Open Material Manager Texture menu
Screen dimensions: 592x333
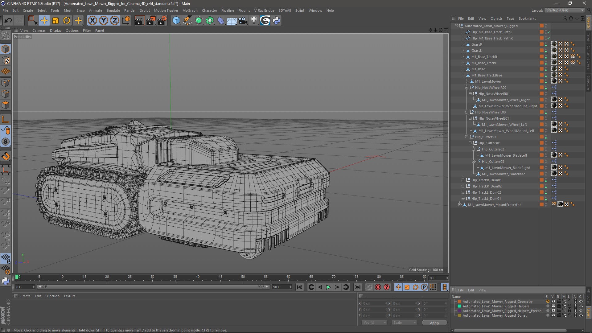pos(69,296)
